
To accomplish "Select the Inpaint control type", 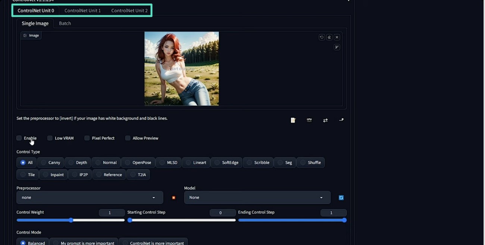I will [x=53, y=174].
